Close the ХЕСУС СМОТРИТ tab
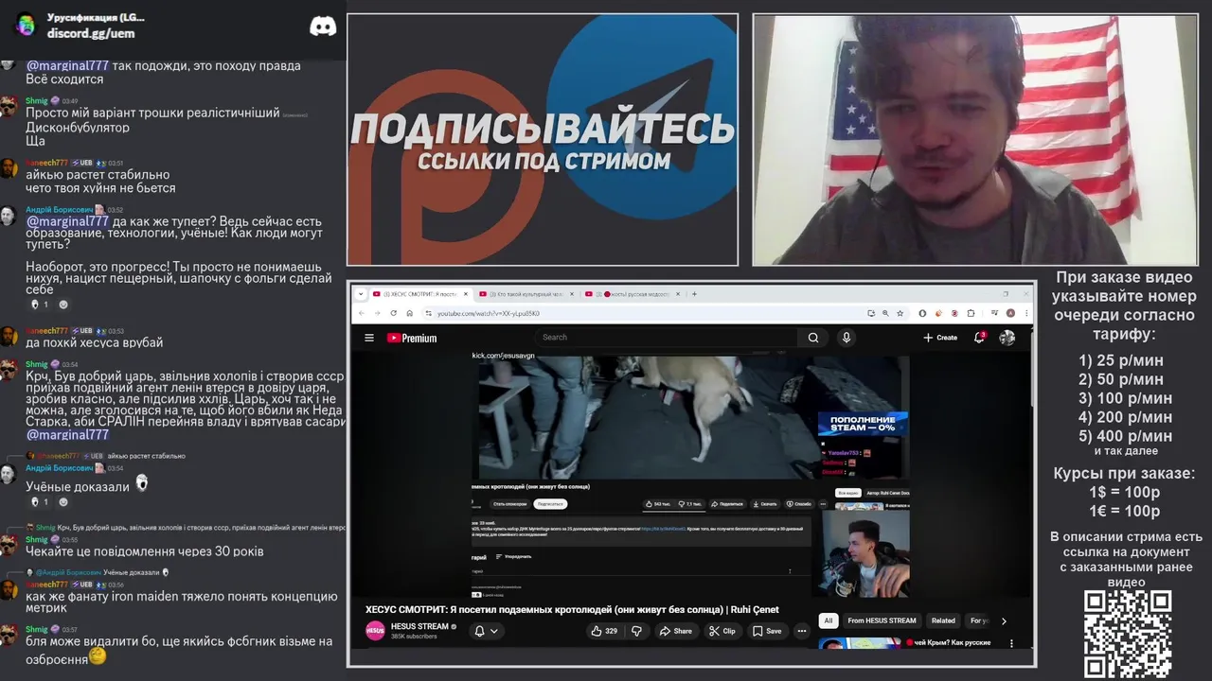The image size is (1212, 681). (x=466, y=294)
